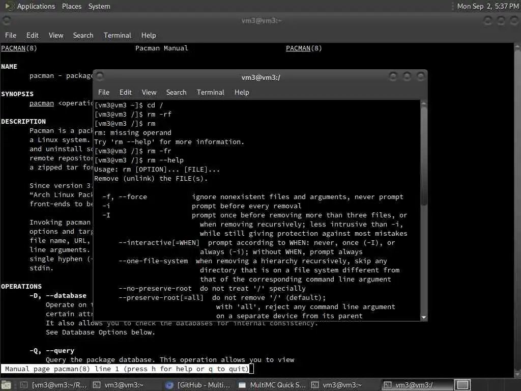Click scroll-up arrow in vm3@vm3:/ terminal scrollbar

[424, 104]
